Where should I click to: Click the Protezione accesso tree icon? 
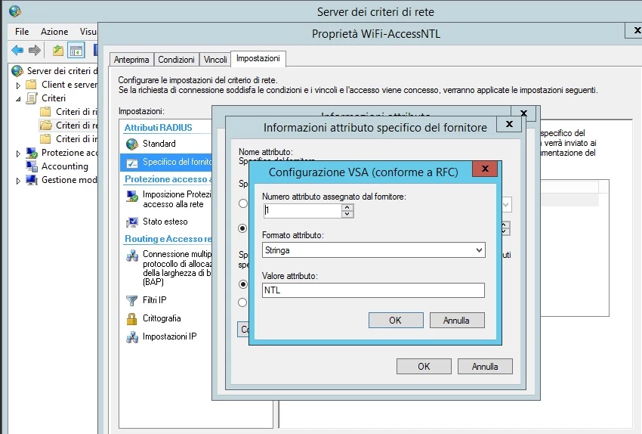[32, 153]
